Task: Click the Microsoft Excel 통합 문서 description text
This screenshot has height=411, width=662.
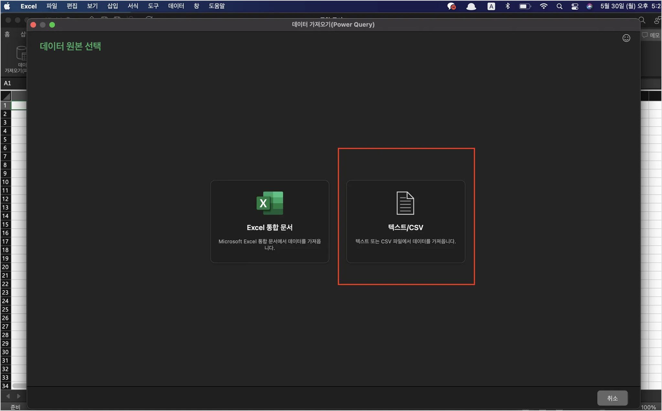Action: 270,245
